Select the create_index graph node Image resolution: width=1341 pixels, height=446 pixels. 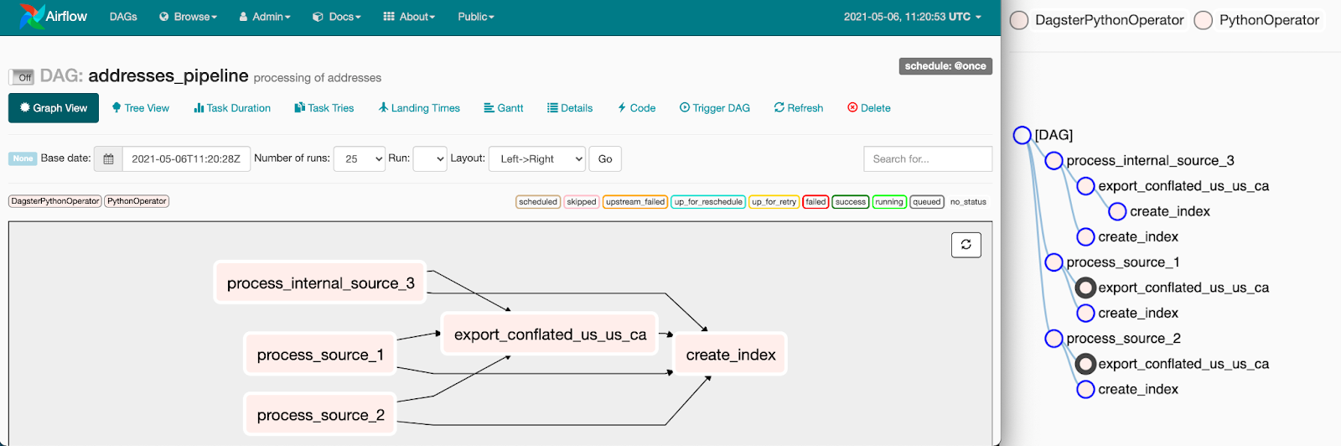pos(731,355)
